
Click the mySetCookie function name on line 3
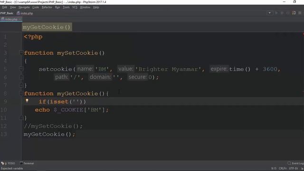[x=77, y=53]
